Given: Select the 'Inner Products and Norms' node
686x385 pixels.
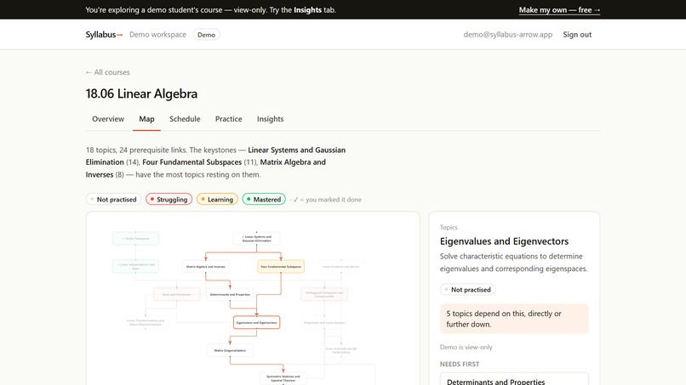Looking at the screenshot, I should [x=341, y=267].
